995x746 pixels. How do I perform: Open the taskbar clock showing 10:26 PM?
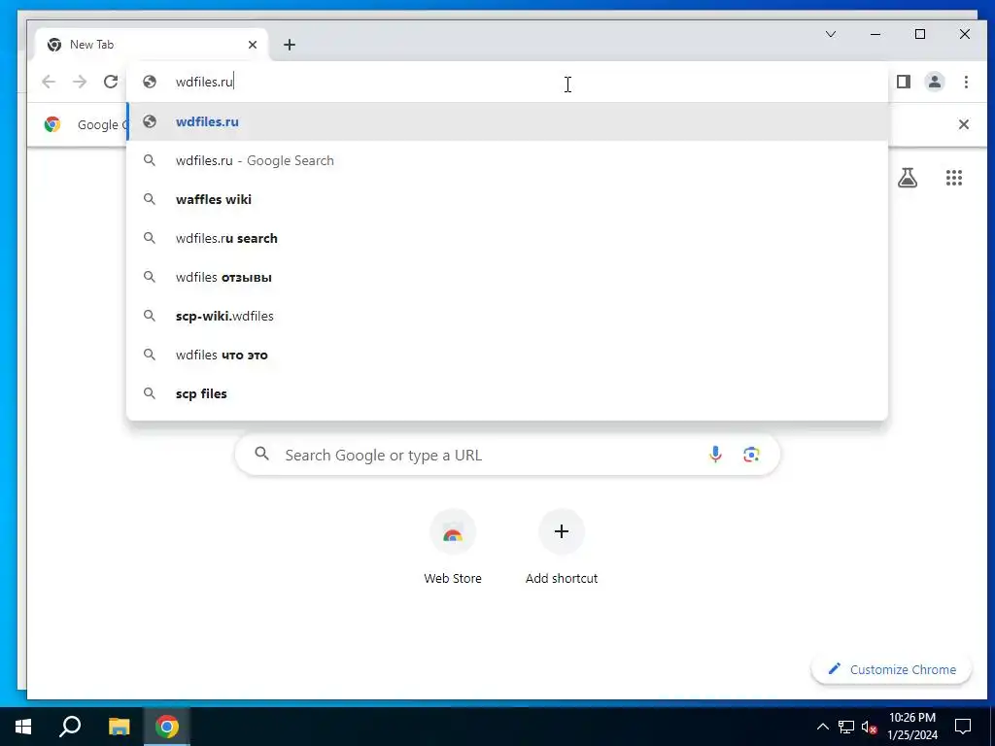(912, 727)
